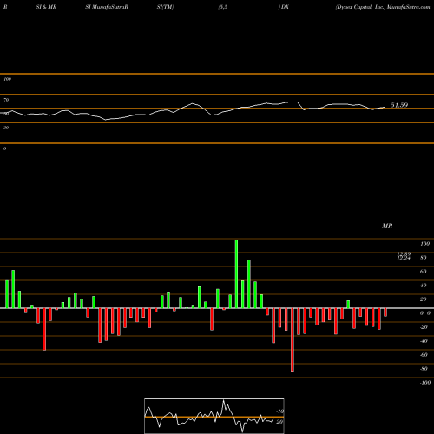
Task: Open the mini overview chart thumbnail at the bottom
Action: 214,416
